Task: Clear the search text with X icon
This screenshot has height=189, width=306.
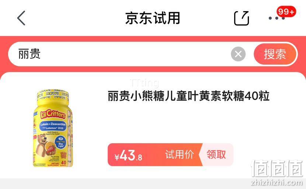Action: pyautogui.click(x=238, y=54)
